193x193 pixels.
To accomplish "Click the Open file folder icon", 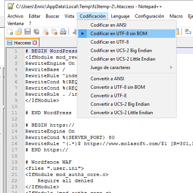I will click(x=19, y=32).
